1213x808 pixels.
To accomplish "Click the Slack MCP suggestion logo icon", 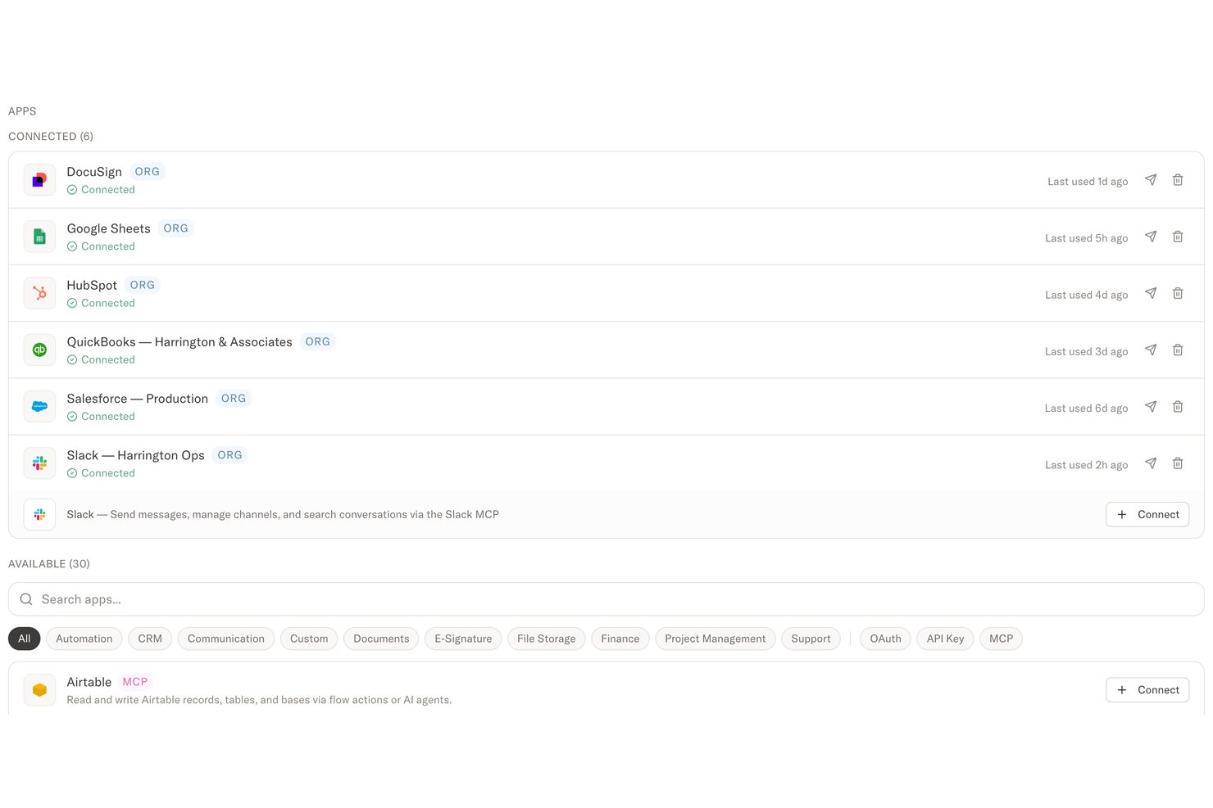I will tap(39, 515).
